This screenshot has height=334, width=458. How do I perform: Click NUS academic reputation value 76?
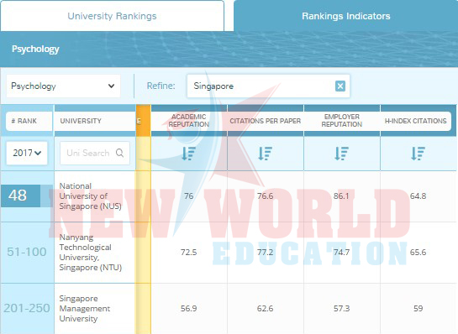point(189,196)
